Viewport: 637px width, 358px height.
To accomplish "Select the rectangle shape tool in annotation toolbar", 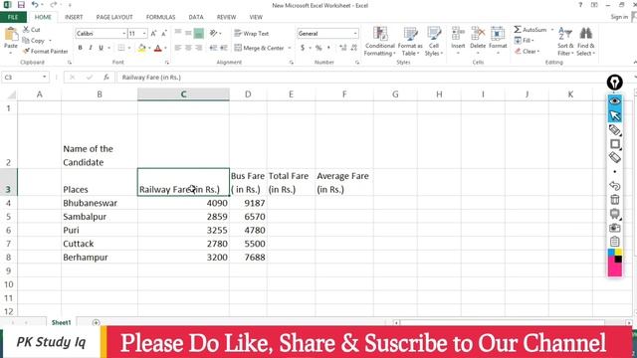I will click(615, 144).
